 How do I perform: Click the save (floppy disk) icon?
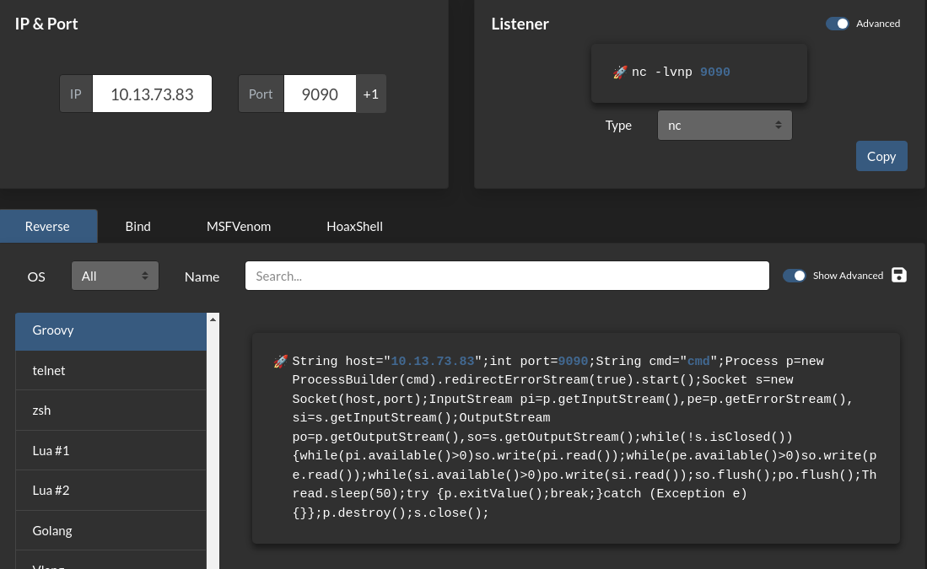[x=898, y=276]
